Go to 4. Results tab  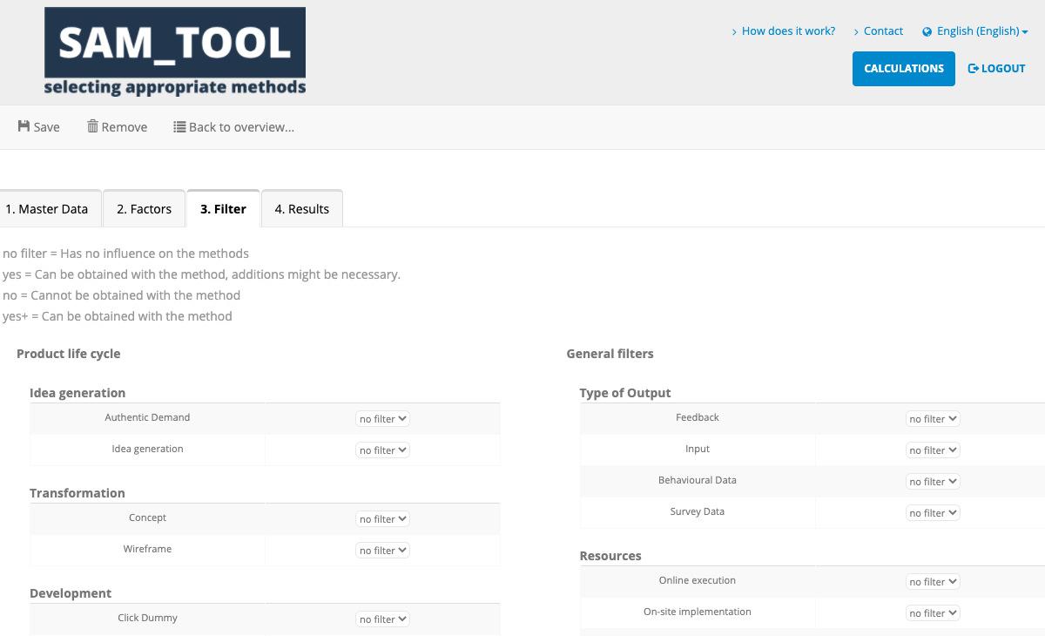pos(302,209)
